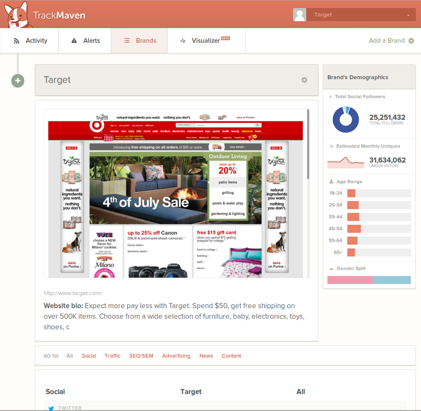Click the 25,251,432 total followers value

coord(387,117)
